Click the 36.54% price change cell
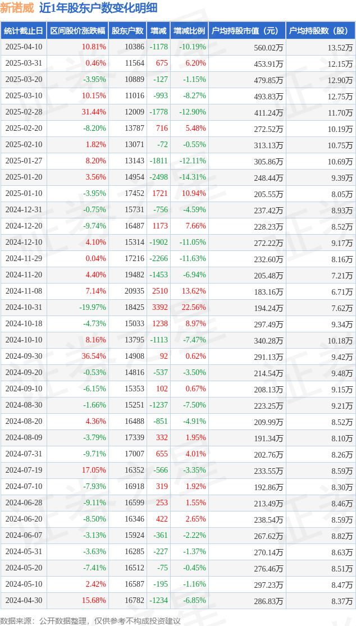Viewport: 356px width, 626px height. pyautogui.click(x=94, y=357)
